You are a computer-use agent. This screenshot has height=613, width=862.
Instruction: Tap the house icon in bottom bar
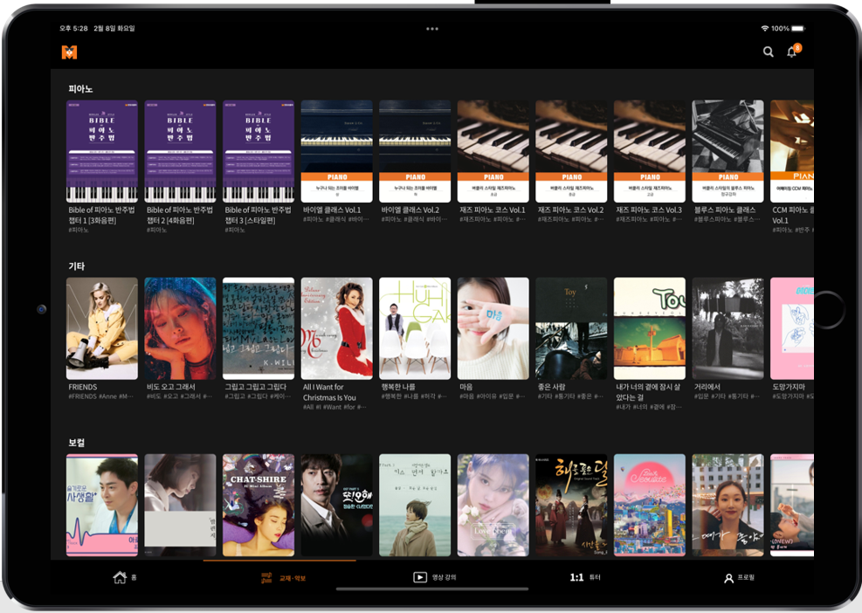tap(120, 577)
